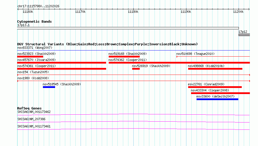
Task: Click the 11160k ruler position label
Action: (28, 12)
